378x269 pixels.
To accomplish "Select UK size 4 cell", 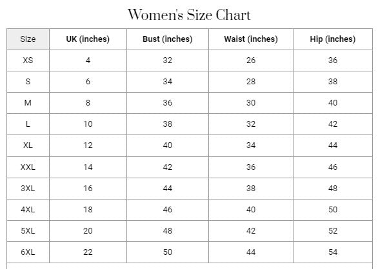I will pos(88,60).
